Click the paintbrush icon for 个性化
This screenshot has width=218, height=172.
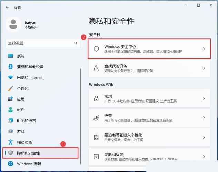click(11, 88)
